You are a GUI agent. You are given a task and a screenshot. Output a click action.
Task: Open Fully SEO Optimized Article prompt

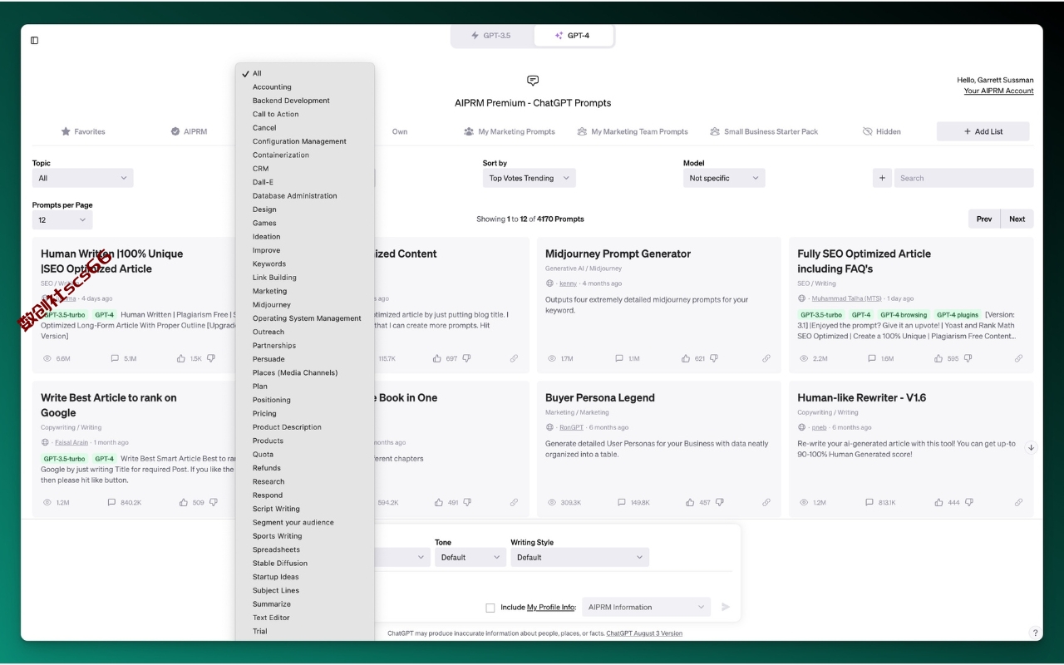click(864, 261)
